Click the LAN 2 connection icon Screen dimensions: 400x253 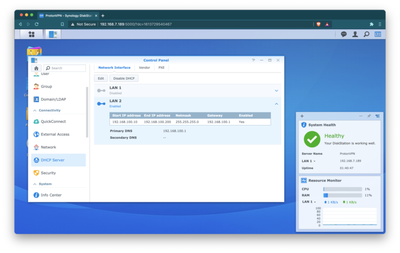click(x=101, y=104)
